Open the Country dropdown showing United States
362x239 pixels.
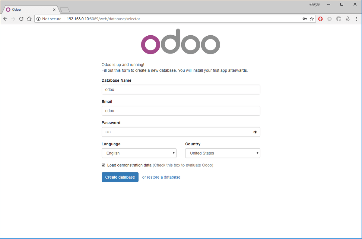[x=223, y=153]
